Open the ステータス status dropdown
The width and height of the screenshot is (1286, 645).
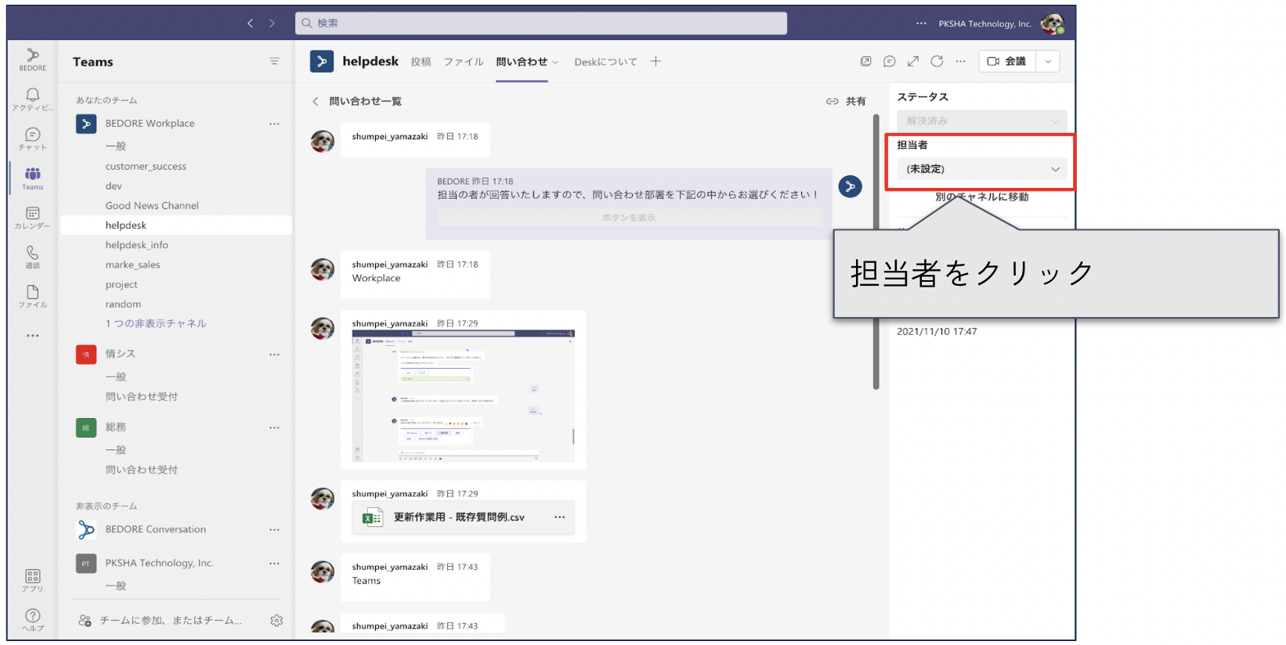pyautogui.click(x=981, y=121)
